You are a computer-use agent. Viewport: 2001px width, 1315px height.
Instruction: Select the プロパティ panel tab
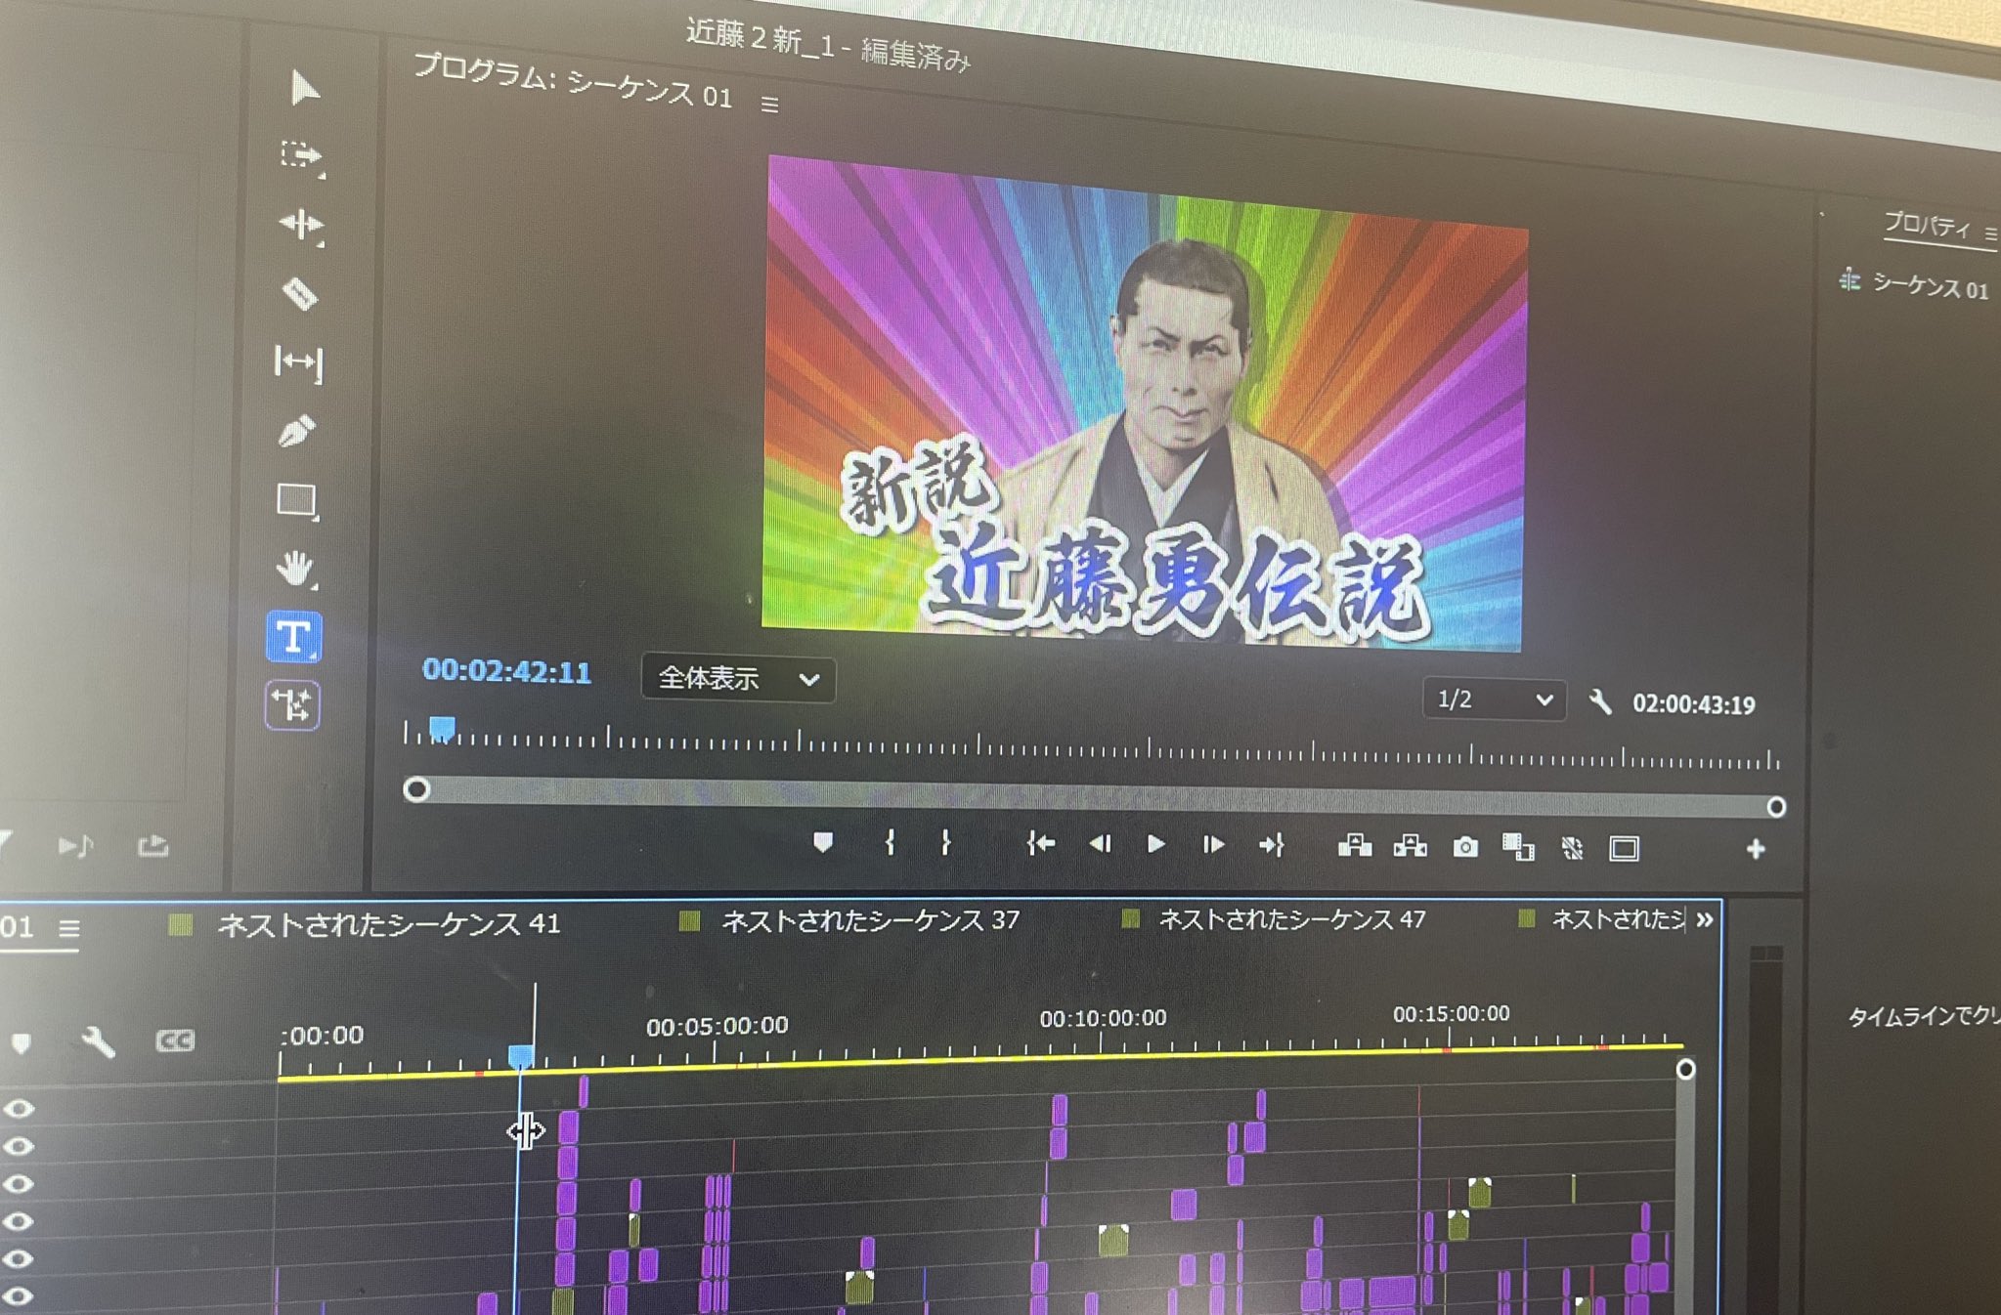pos(1926,226)
